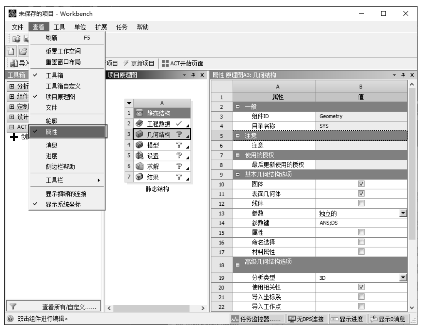Select the 结果 cell icon
This screenshot has height=328, width=429.
click(x=139, y=177)
